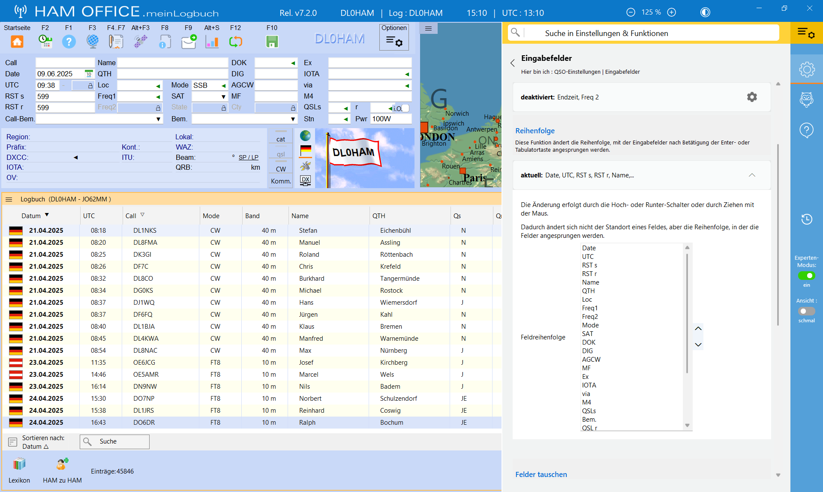Expand the Call-Bem. dropdown
823x492 pixels.
(158, 119)
